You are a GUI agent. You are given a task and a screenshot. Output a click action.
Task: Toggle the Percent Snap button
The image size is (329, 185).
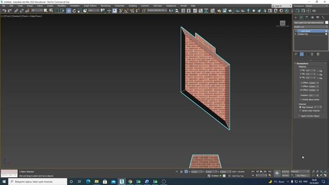click(x=132, y=10)
